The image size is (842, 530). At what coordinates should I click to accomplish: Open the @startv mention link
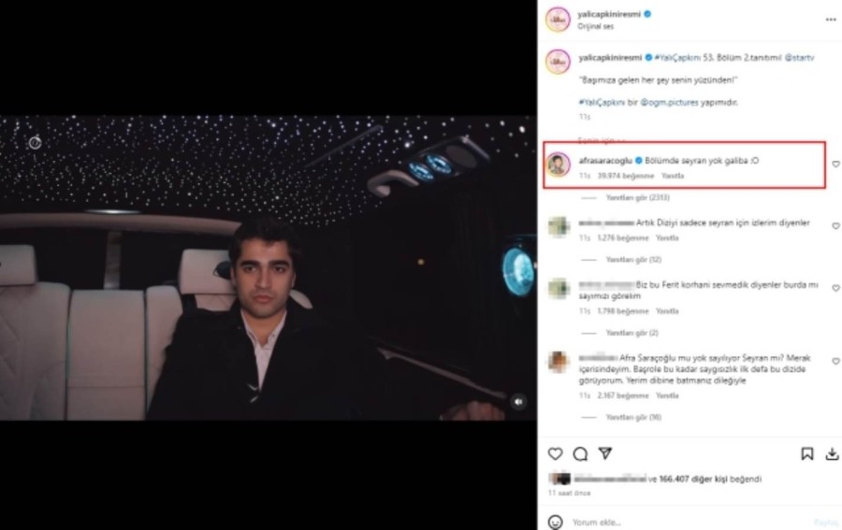tap(799, 57)
